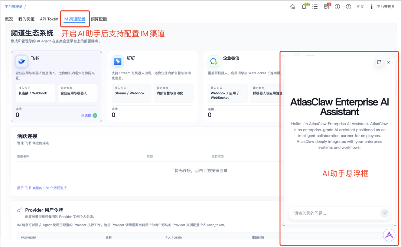The image size is (401, 247).
Task: Click the 已选择 label in the 飞书 card
Action: click(86, 116)
